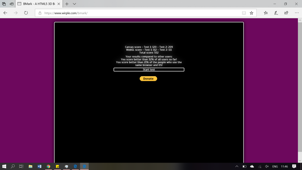Toggle the muted volume icon in system tray
This screenshot has height=170, width=302.
(x=267, y=166)
